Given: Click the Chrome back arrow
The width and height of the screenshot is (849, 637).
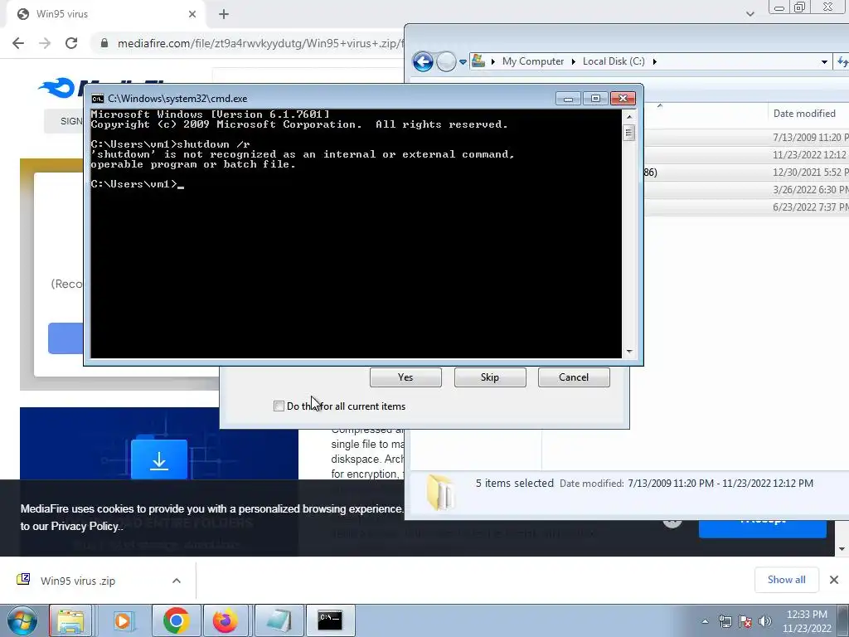Looking at the screenshot, I should coord(18,43).
